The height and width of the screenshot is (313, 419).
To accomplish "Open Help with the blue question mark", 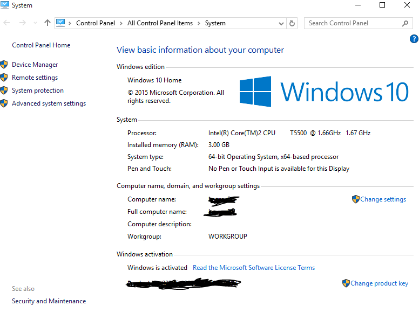I will point(414,39).
